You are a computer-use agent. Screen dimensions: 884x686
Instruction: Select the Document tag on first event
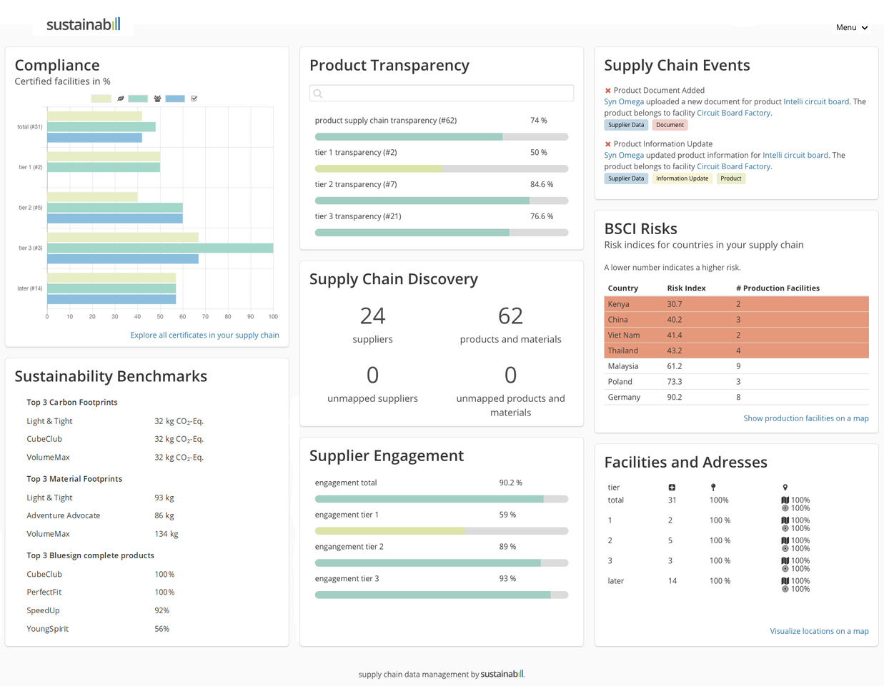[x=670, y=125]
